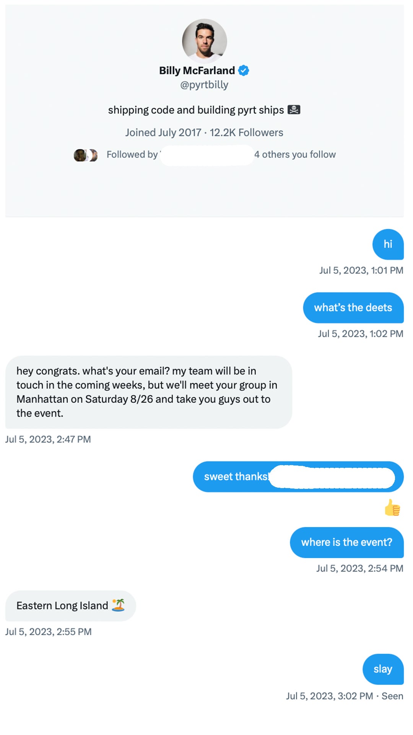Click the thumbs up reaction emoji
The width and height of the screenshot is (413, 735).
coord(392,508)
